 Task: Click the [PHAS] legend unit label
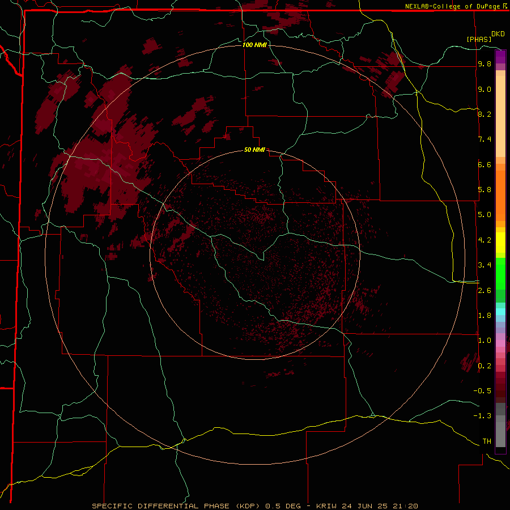click(479, 39)
